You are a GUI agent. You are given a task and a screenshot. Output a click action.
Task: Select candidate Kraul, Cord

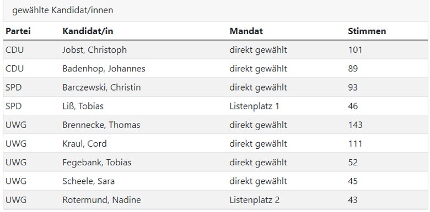click(x=84, y=144)
